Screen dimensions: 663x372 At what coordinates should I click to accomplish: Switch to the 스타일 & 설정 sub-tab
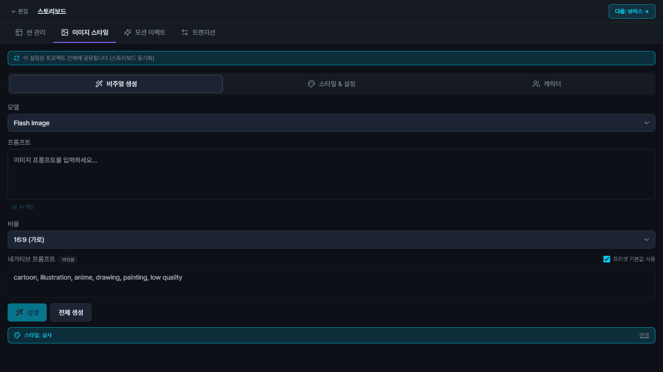tap(331, 84)
